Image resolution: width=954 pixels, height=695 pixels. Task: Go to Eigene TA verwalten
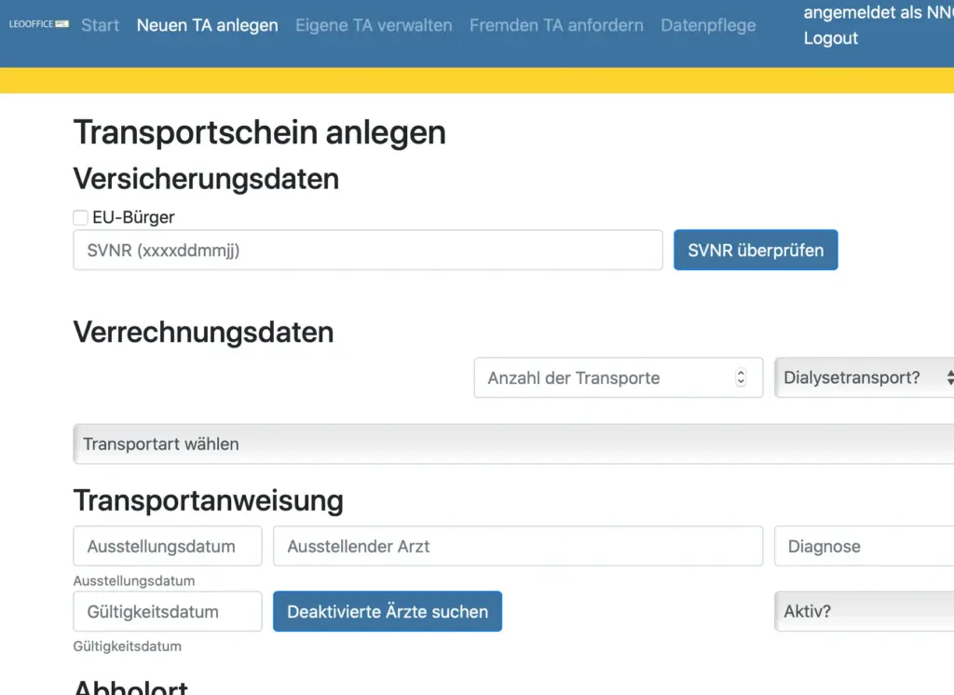pos(374,25)
